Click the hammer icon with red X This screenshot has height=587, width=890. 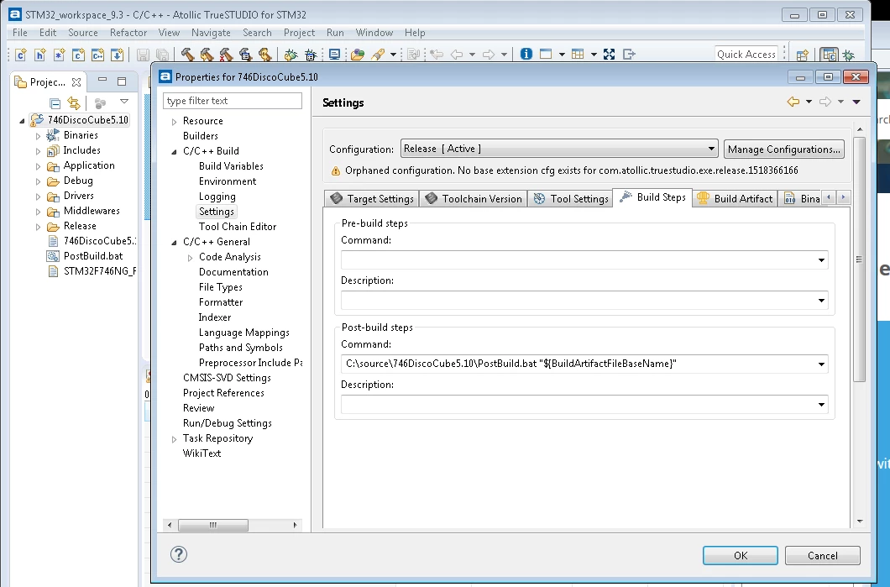pos(226,55)
